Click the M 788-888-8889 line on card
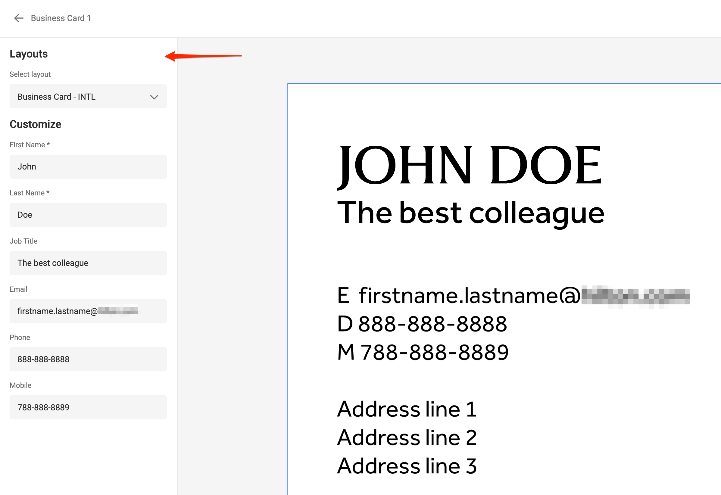The width and height of the screenshot is (721, 495). pyautogui.click(x=423, y=352)
